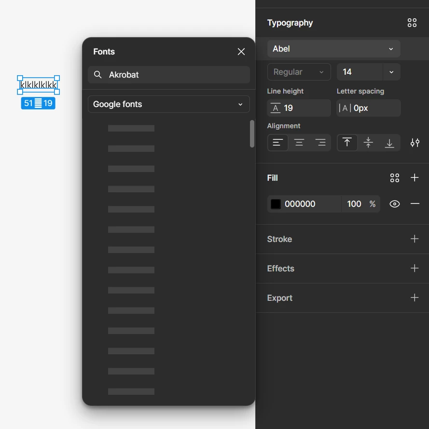Click the font size field showing 14

click(x=360, y=72)
